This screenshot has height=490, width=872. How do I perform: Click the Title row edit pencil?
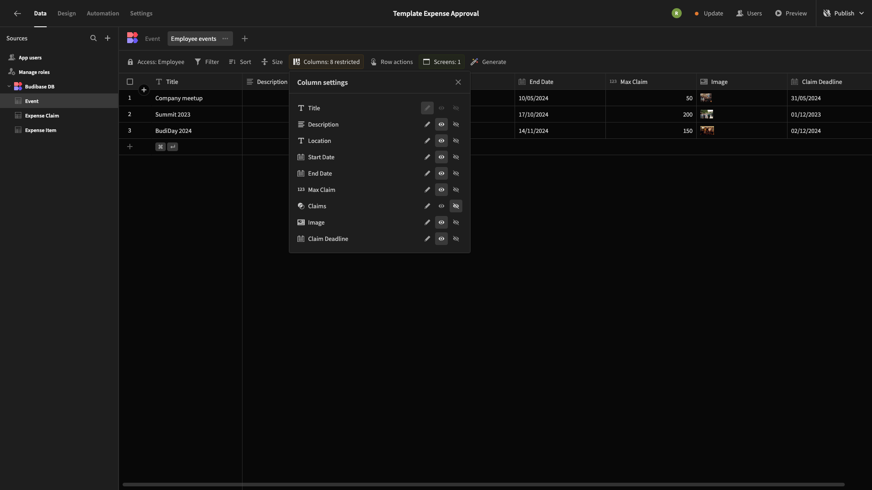[x=427, y=108]
